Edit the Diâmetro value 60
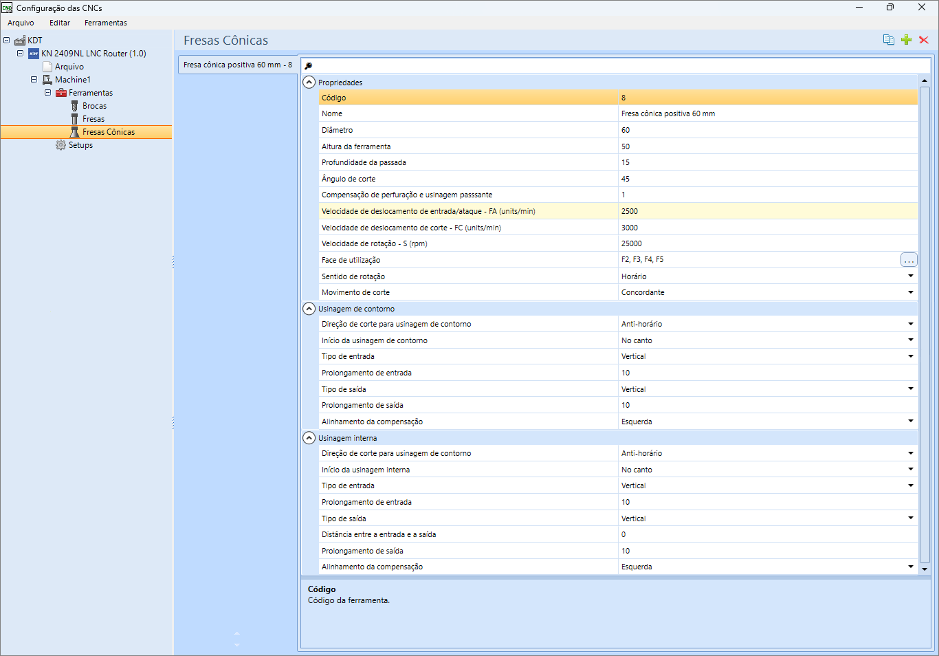Screen dimensions: 939x656 click(x=768, y=130)
